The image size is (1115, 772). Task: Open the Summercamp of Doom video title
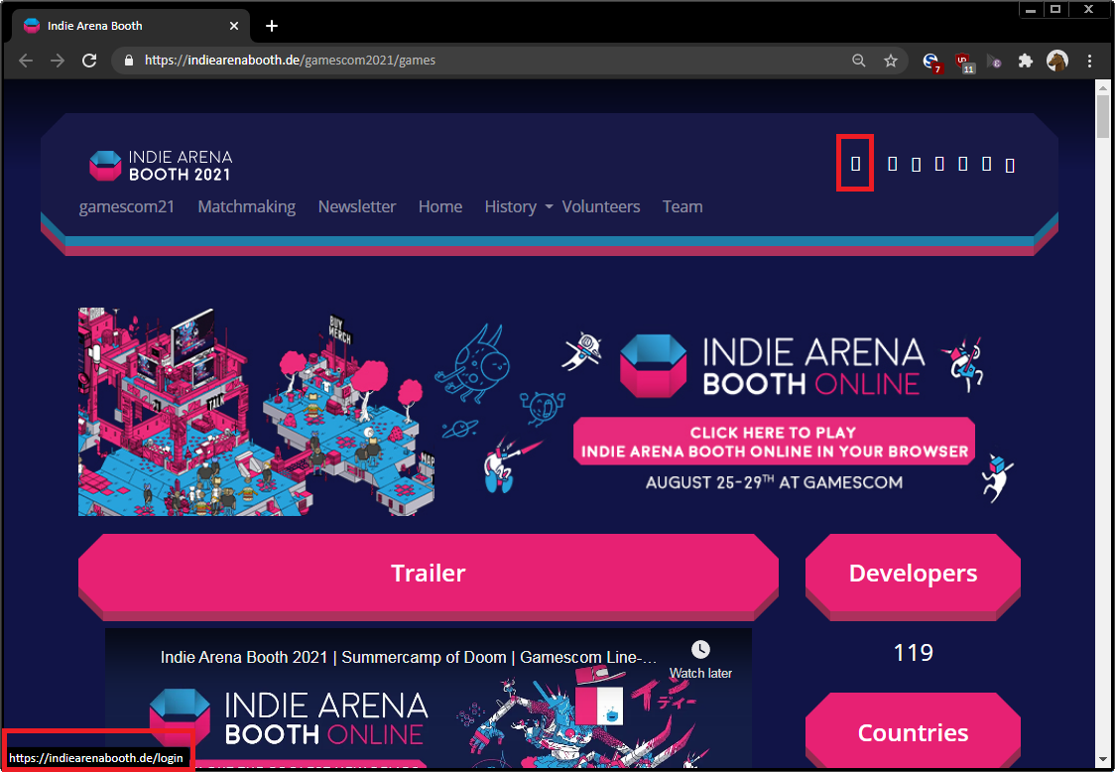tap(408, 657)
